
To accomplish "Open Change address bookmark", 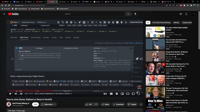I will coord(62,9).
